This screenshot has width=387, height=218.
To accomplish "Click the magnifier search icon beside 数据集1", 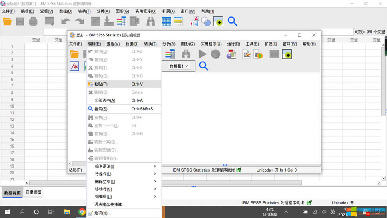I will coord(204,66).
